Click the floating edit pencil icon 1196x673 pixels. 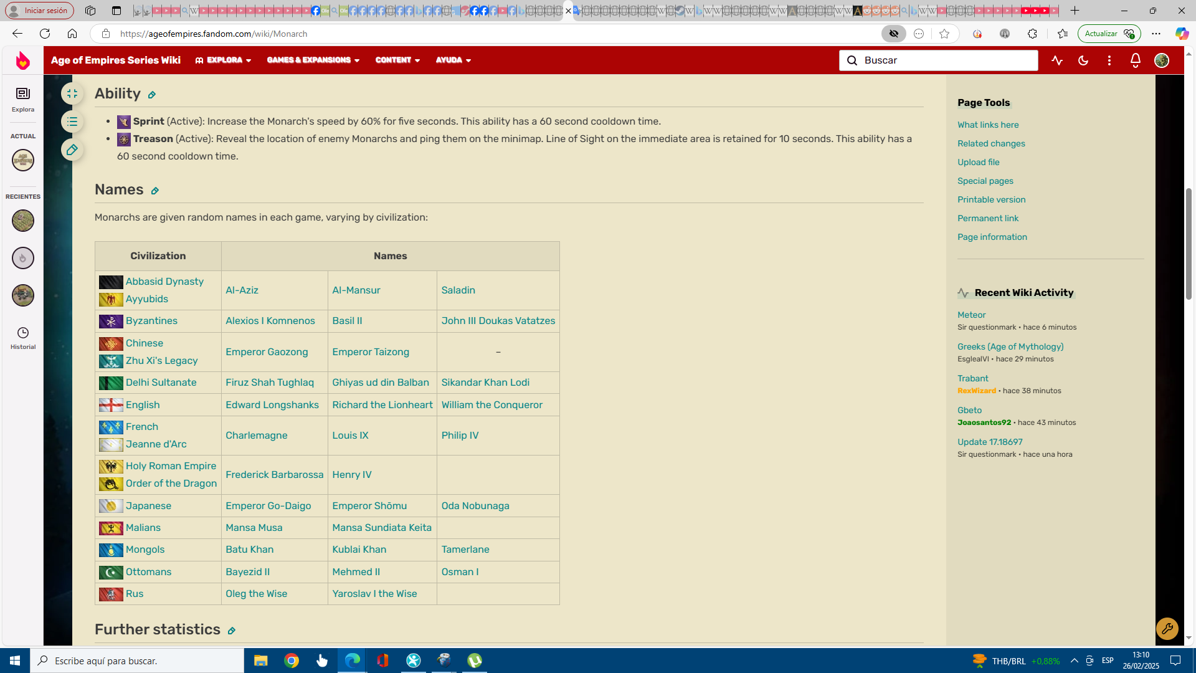point(72,150)
